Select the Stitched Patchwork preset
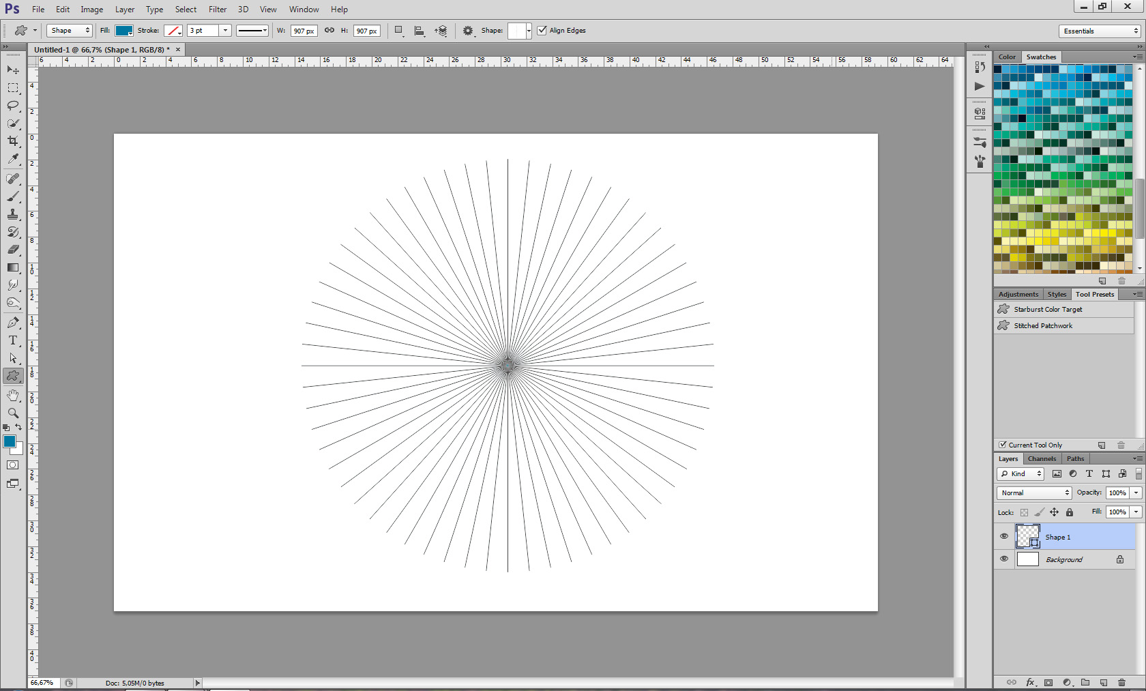 pyautogui.click(x=1064, y=325)
